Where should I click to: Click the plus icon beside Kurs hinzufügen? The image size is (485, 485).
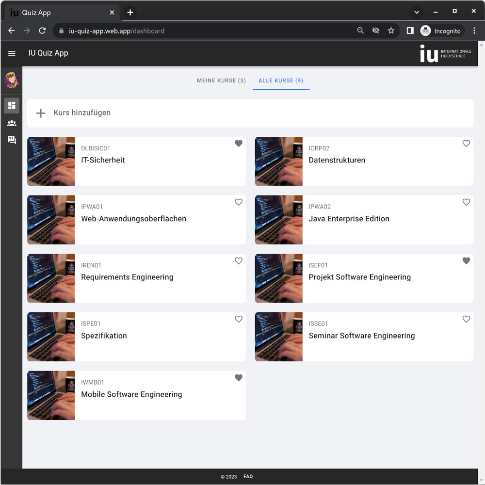[41, 113]
